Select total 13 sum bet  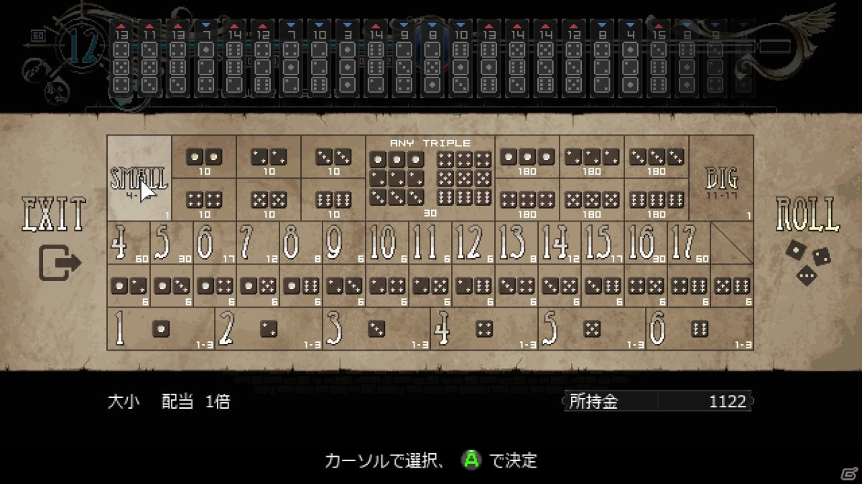(516, 242)
